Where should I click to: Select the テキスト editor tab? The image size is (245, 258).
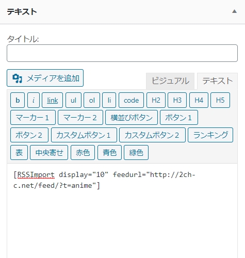(x=217, y=81)
